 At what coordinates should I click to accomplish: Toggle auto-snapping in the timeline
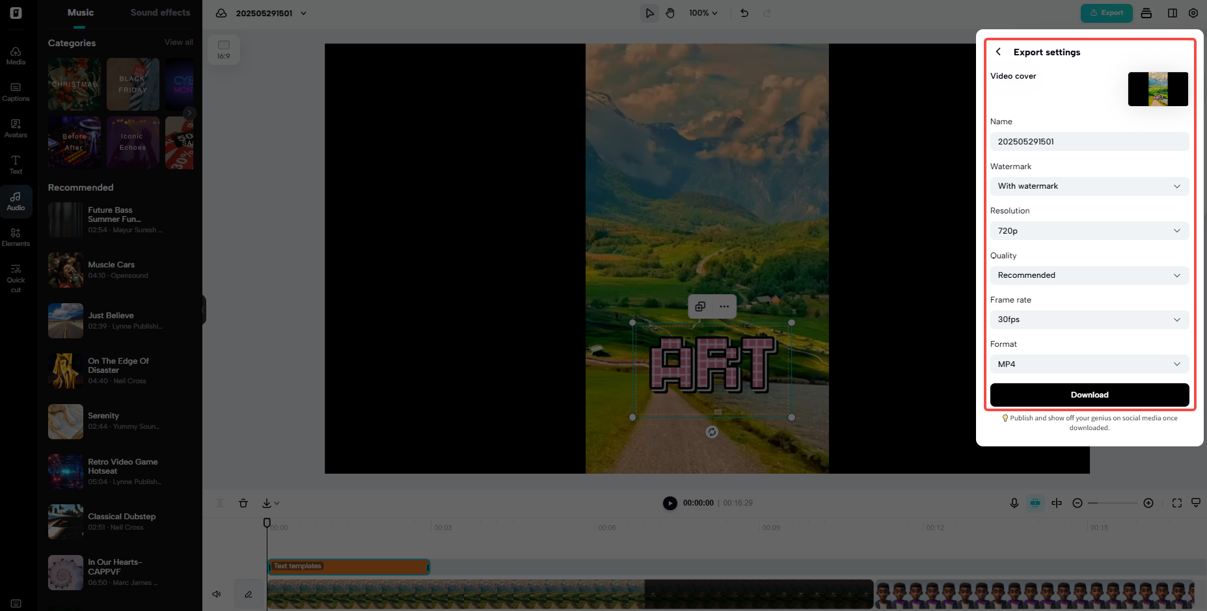[1035, 503]
